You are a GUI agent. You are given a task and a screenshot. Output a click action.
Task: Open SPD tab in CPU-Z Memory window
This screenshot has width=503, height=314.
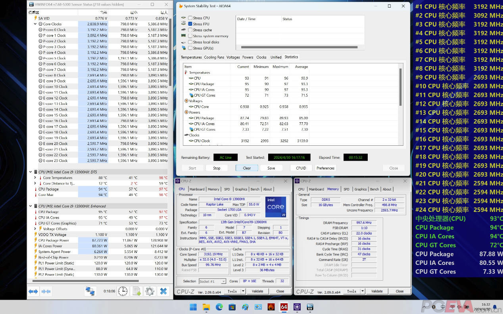pos(346,189)
